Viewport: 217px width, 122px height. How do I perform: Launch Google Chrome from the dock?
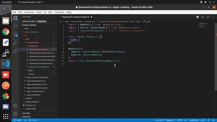click(5, 32)
